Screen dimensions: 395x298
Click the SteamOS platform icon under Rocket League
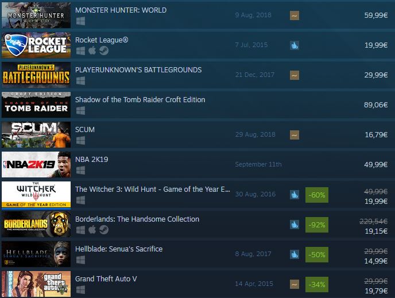coord(104,51)
